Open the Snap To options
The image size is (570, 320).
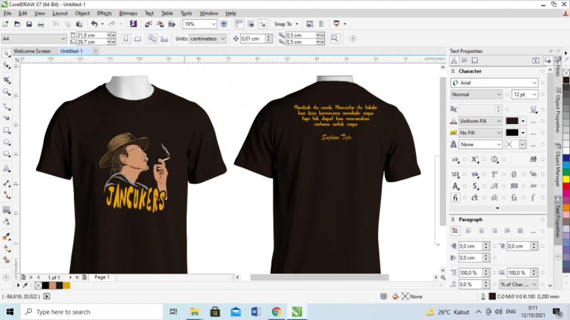tap(286, 24)
